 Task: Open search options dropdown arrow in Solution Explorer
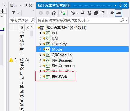[x=127, y=21]
